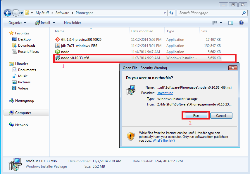
Task: Click the Git file icon
Action: click(57, 39)
